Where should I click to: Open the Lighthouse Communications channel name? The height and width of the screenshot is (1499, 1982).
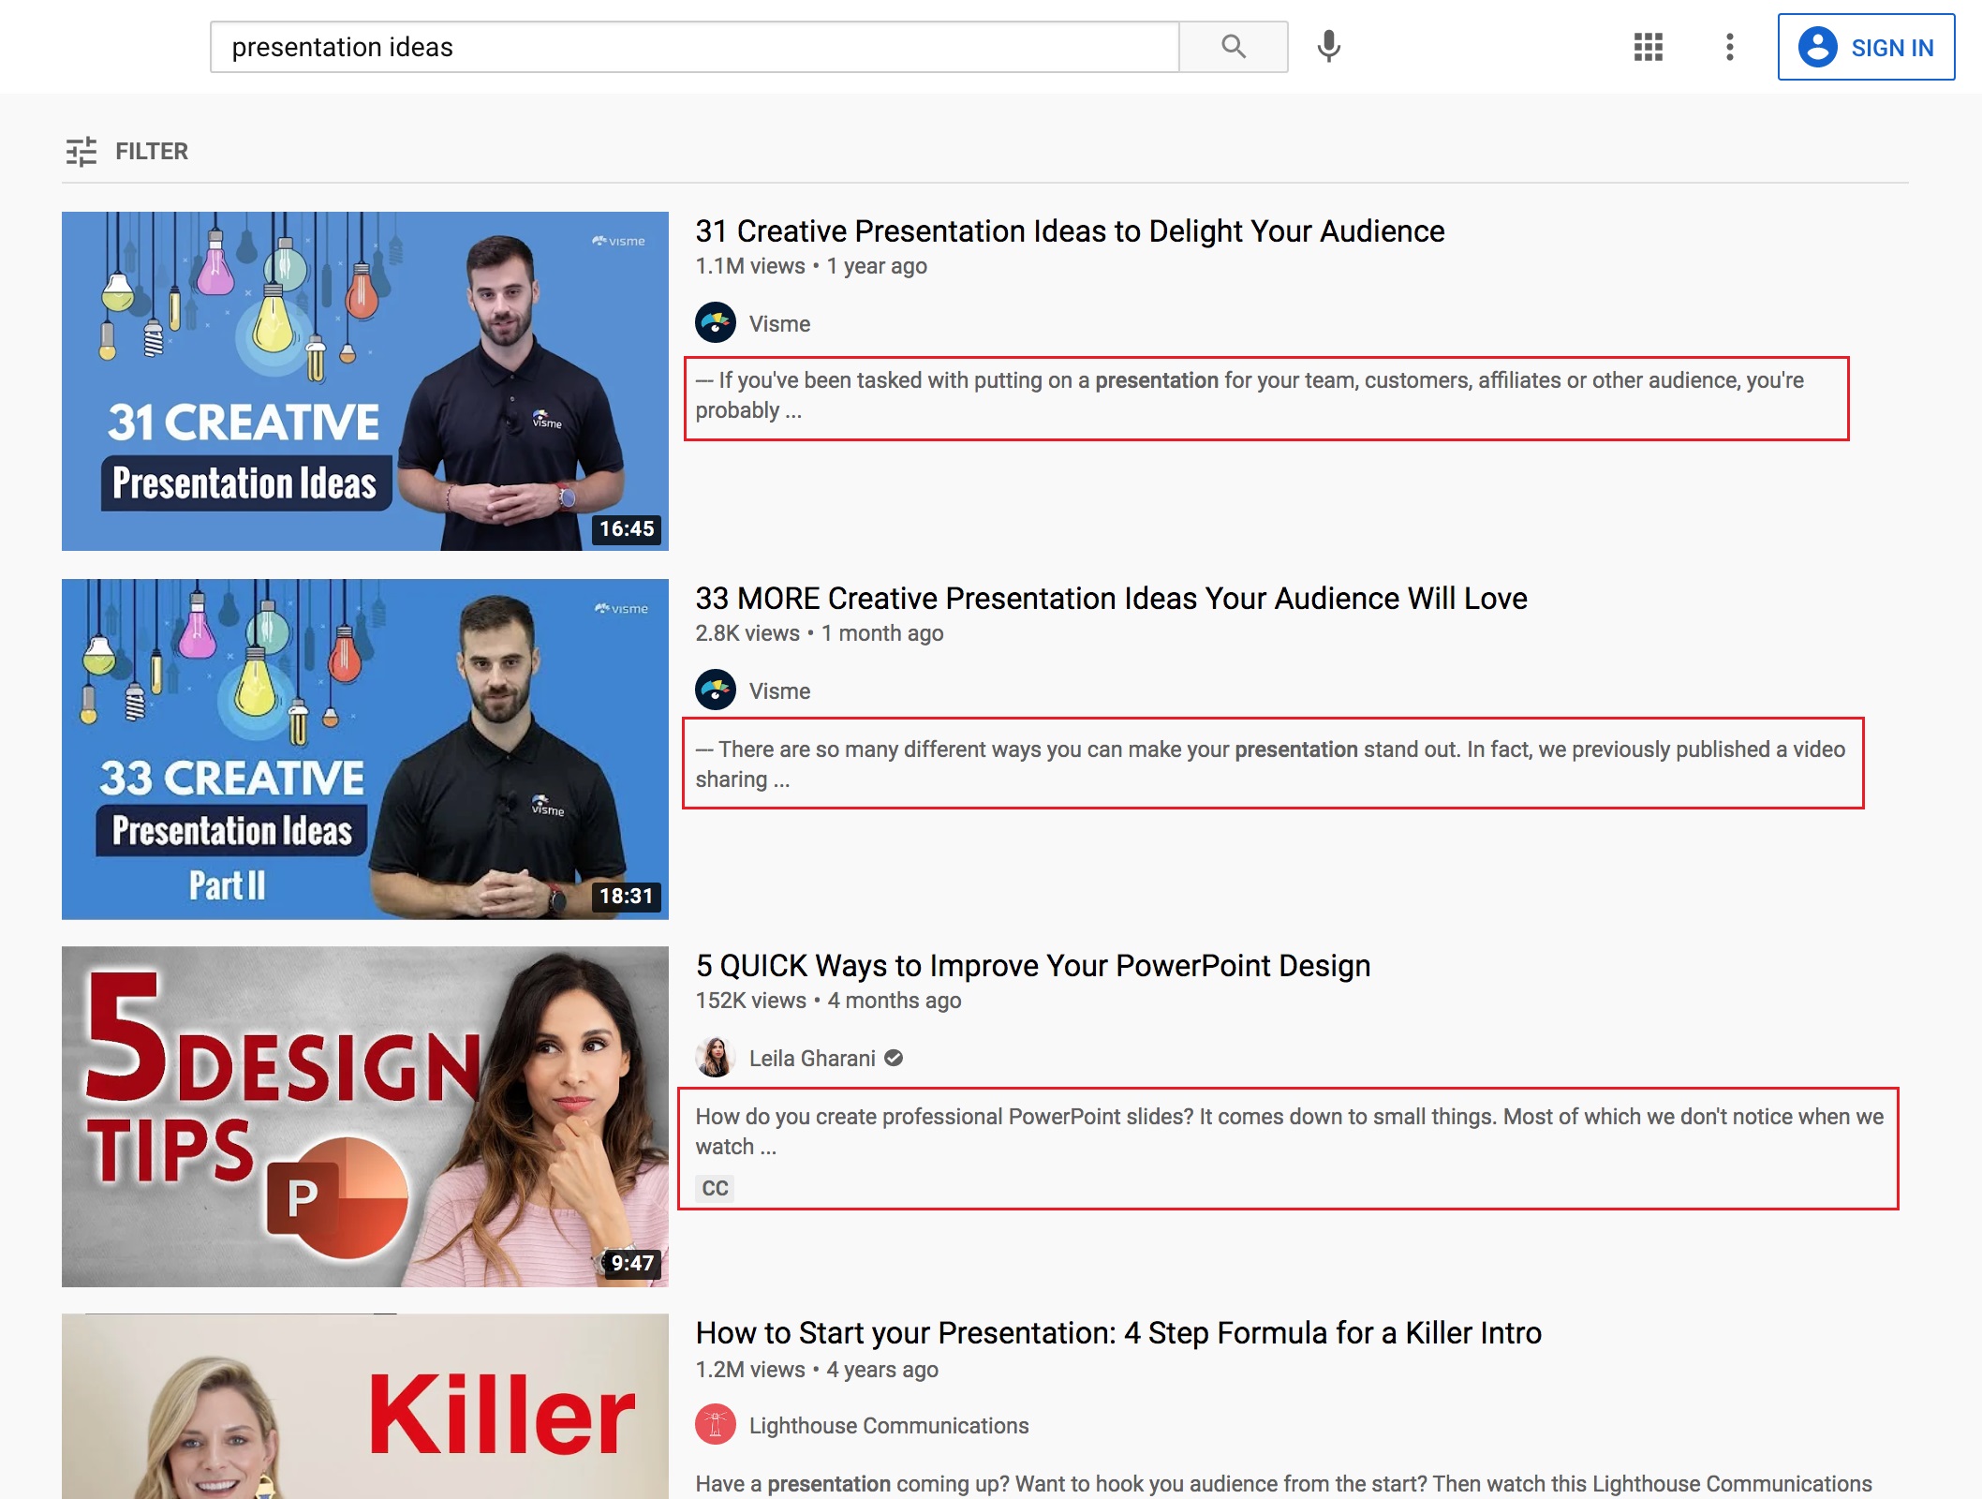889,1426
